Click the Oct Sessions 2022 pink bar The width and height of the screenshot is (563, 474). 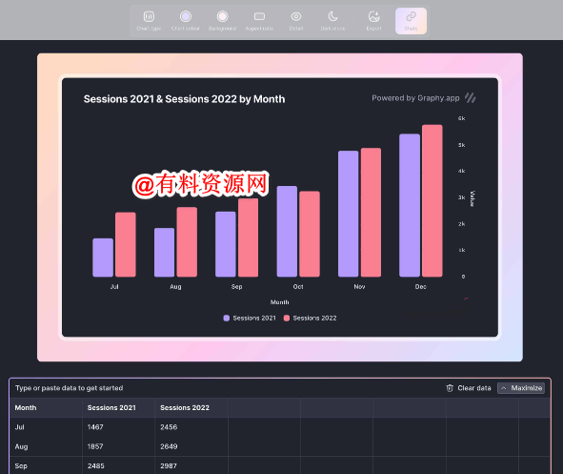pyautogui.click(x=310, y=234)
